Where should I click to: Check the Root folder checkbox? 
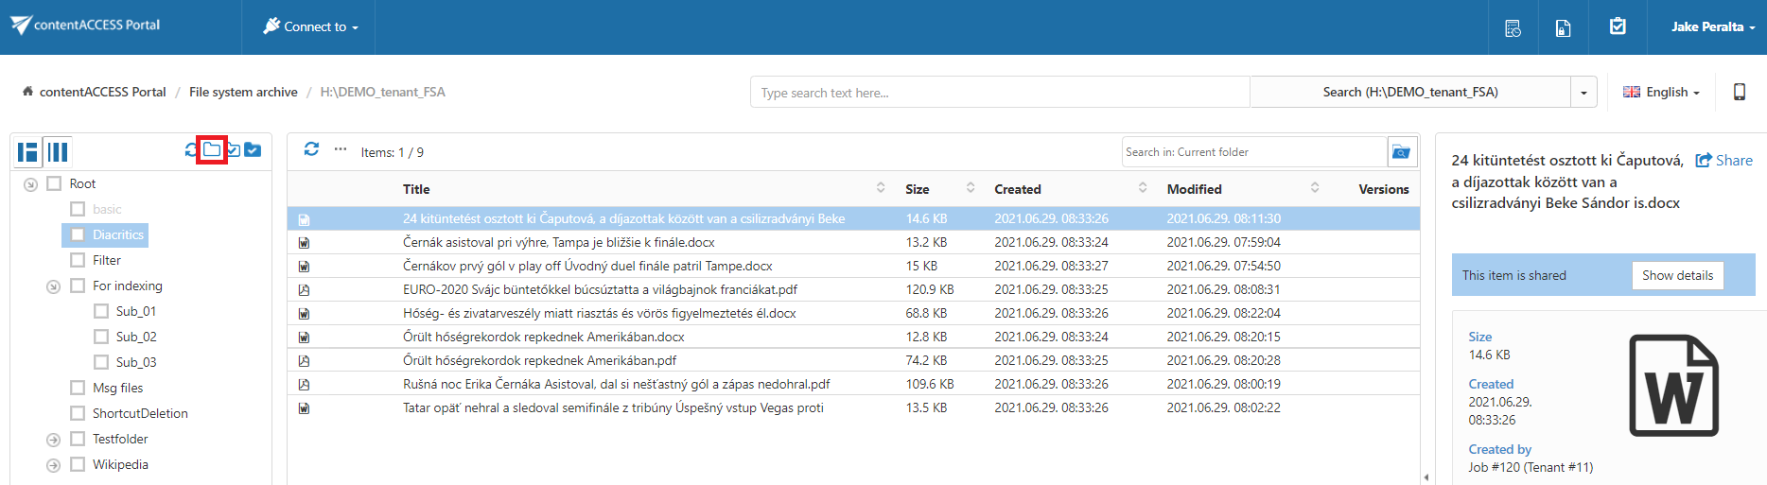(x=54, y=183)
